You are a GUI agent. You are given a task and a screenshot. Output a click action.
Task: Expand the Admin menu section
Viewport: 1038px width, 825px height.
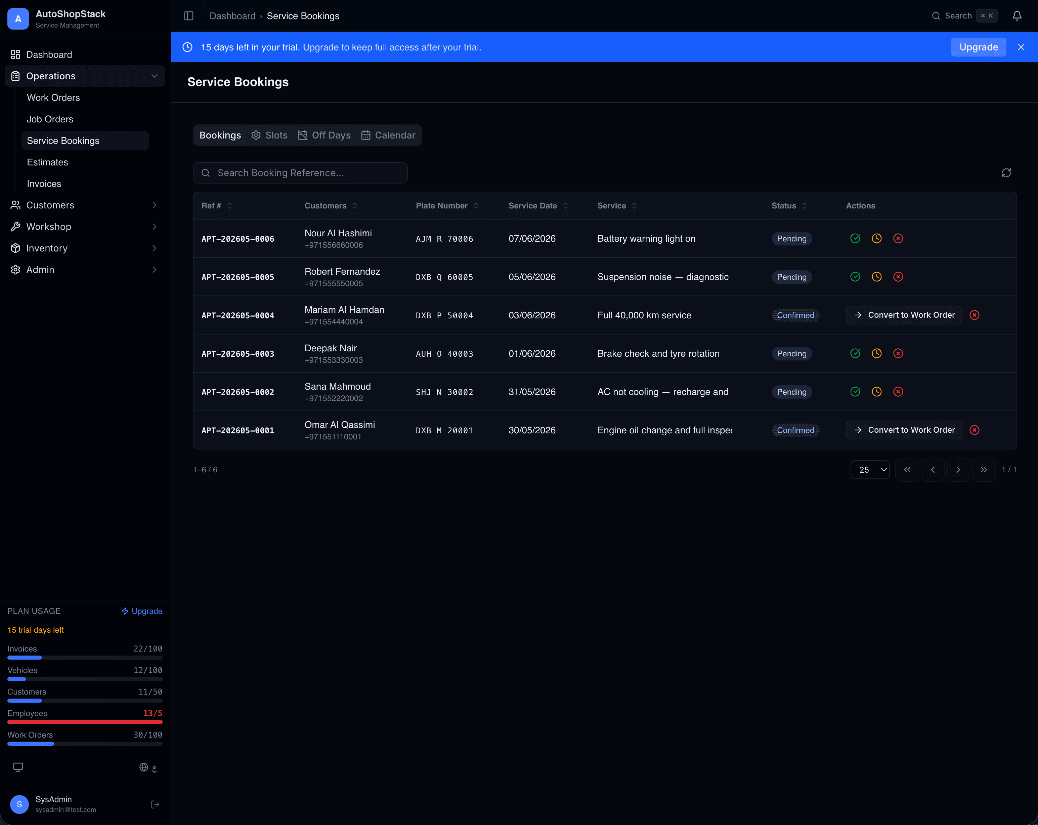point(85,270)
